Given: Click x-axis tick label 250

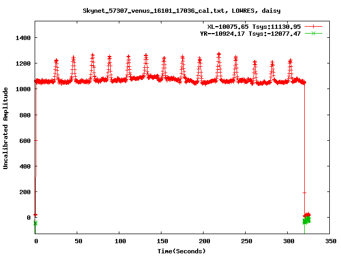Looking at the screenshot, I should [247, 241].
